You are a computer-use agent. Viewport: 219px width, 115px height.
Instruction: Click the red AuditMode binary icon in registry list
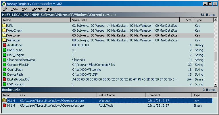(x=5, y=45)
